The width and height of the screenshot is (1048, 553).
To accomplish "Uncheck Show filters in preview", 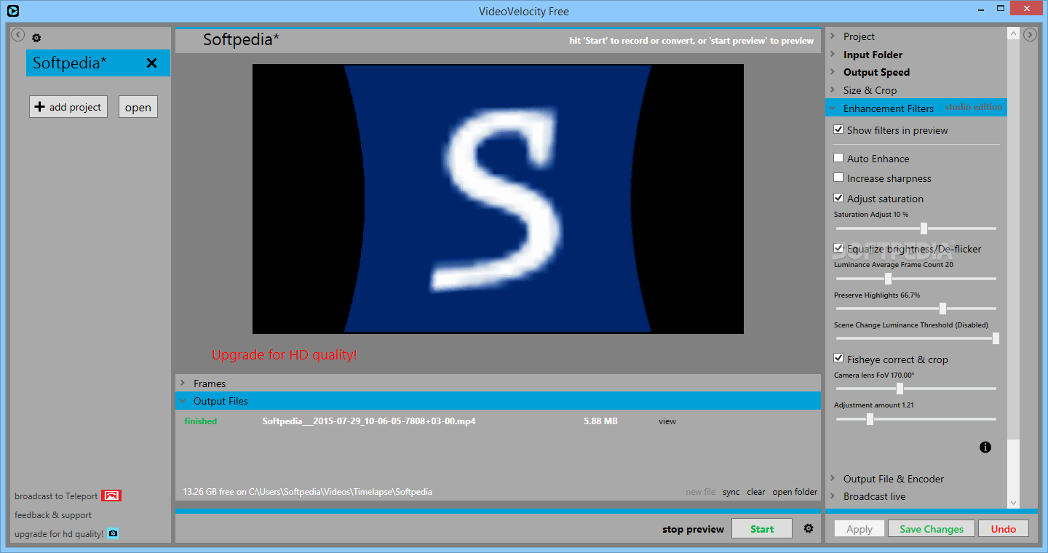I will click(x=838, y=130).
